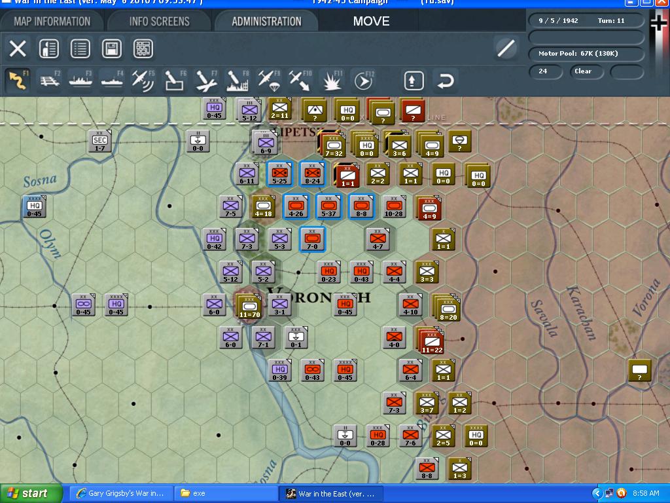Switch to War in the East taskbar item
Screen dimensions: 670x503
click(x=330, y=494)
